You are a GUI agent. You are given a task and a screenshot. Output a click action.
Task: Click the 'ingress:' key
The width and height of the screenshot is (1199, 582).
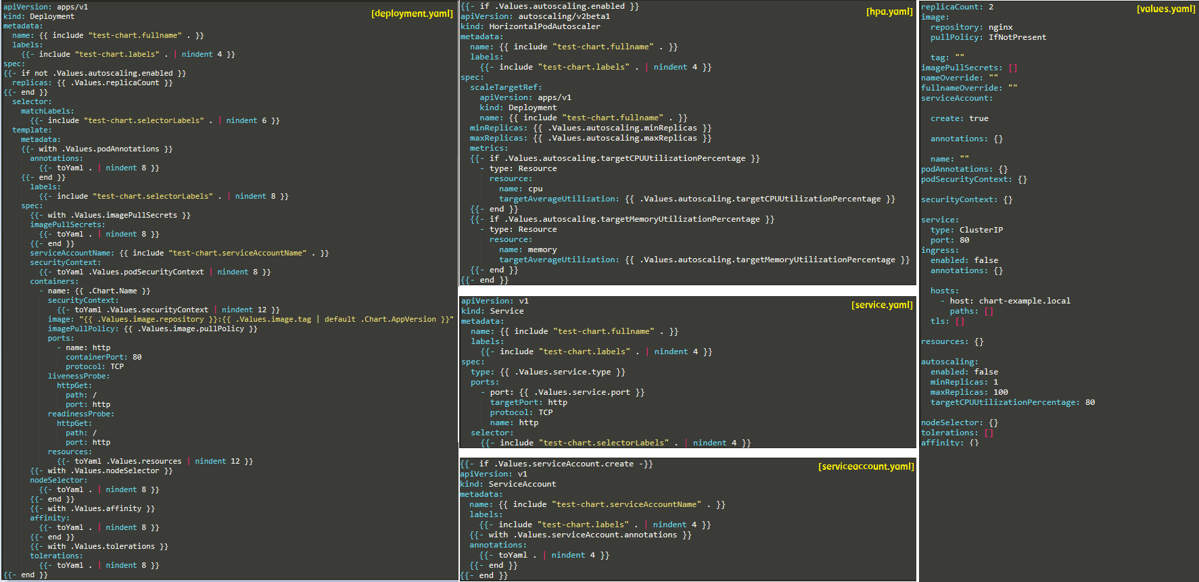point(940,250)
